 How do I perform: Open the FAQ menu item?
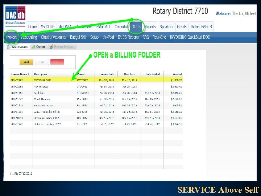coord(146,37)
